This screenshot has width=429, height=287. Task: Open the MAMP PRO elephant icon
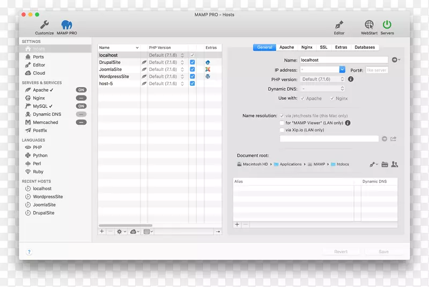click(67, 25)
